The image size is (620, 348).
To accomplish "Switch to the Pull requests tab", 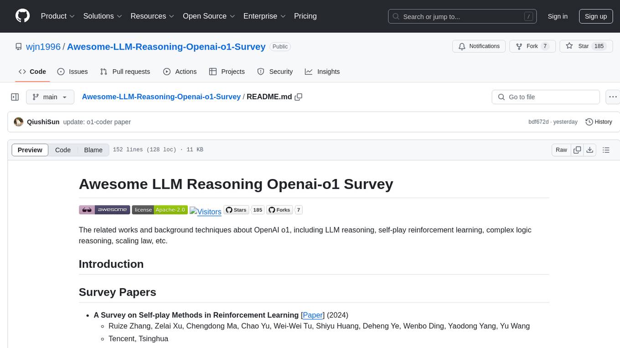I will coord(125,72).
